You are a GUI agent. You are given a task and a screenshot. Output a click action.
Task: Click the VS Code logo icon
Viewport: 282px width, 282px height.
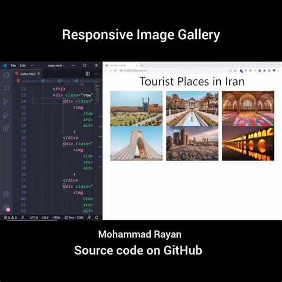click(x=4, y=65)
